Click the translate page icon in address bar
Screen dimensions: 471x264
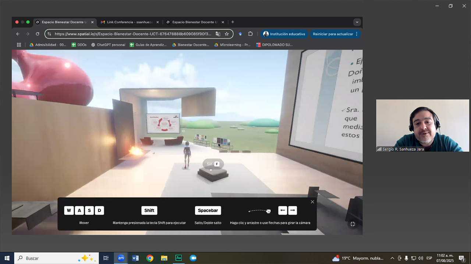point(218,34)
